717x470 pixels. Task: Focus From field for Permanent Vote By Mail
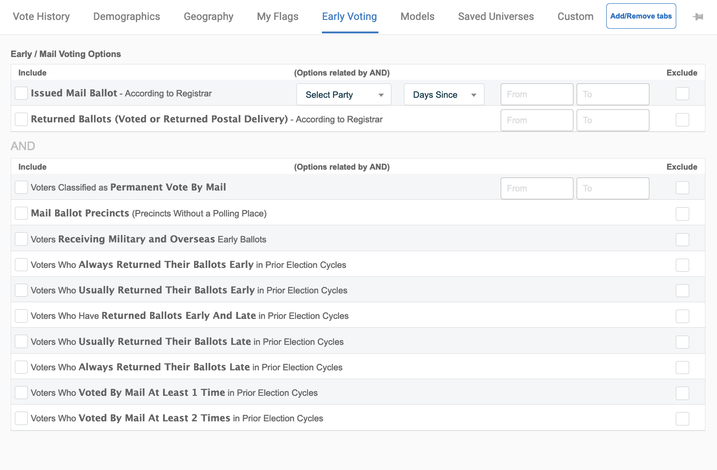point(537,189)
